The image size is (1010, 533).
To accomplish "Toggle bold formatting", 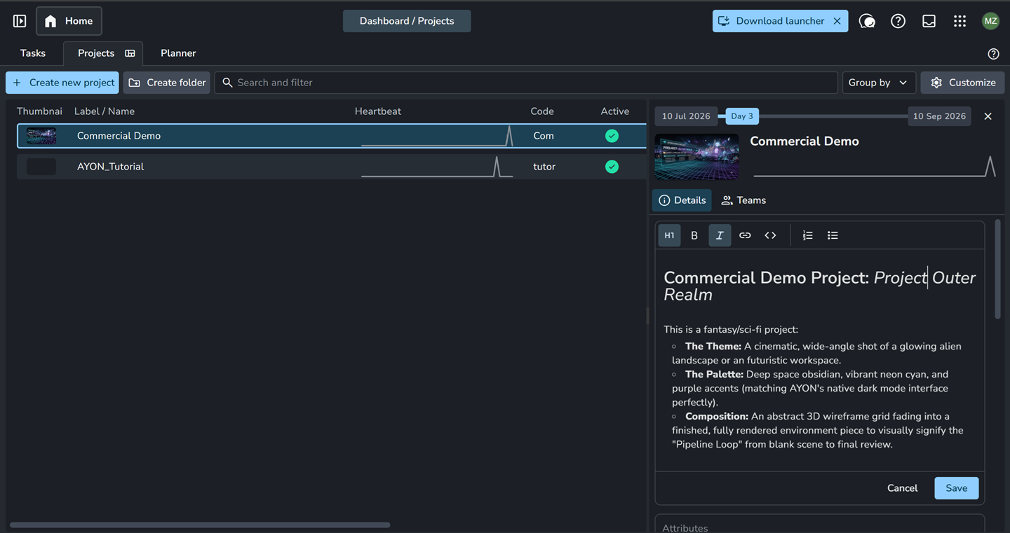I will click(694, 235).
